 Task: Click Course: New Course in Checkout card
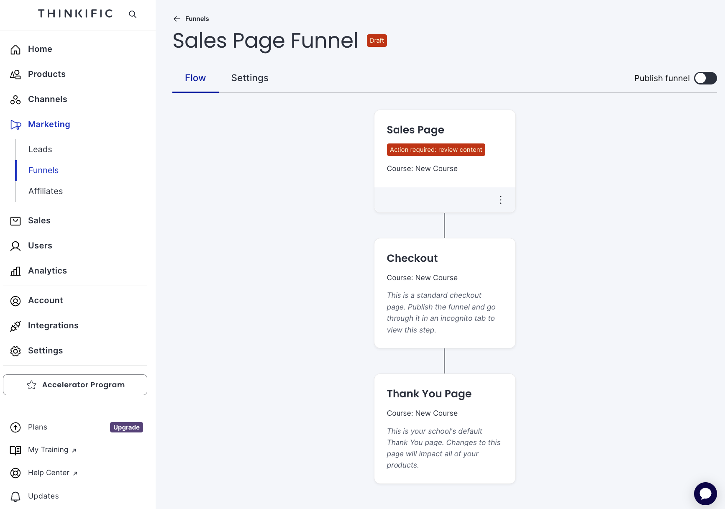(x=422, y=278)
